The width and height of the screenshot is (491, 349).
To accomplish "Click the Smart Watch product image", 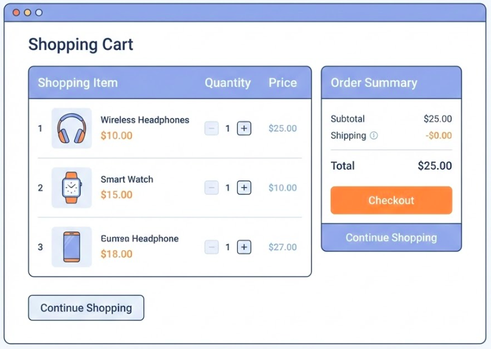I will click(x=72, y=188).
